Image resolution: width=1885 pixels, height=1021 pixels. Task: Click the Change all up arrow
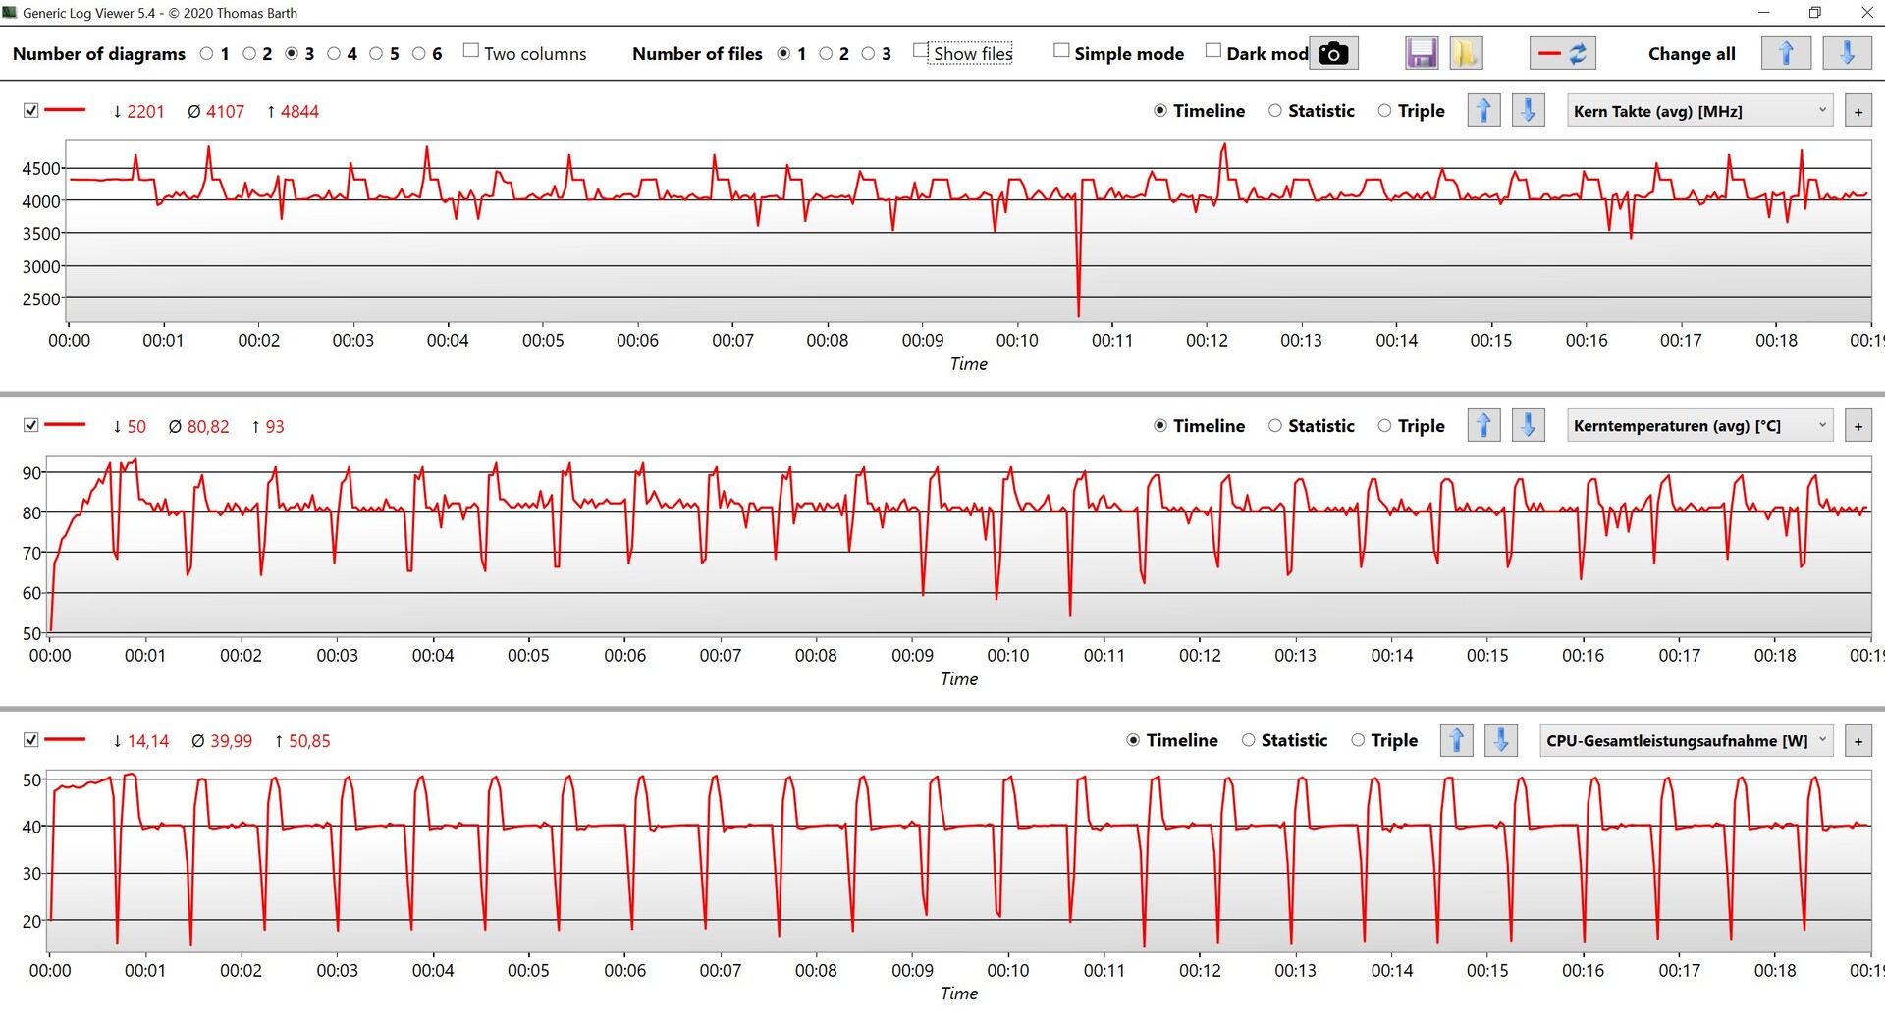(1785, 53)
